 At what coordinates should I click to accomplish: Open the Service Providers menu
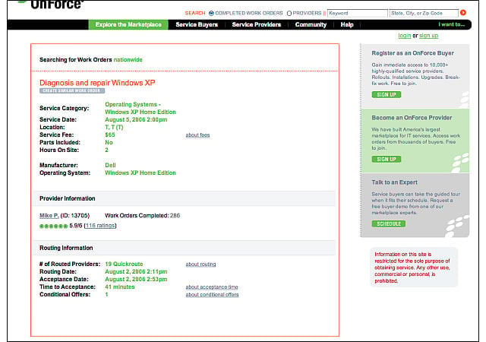pyautogui.click(x=257, y=24)
